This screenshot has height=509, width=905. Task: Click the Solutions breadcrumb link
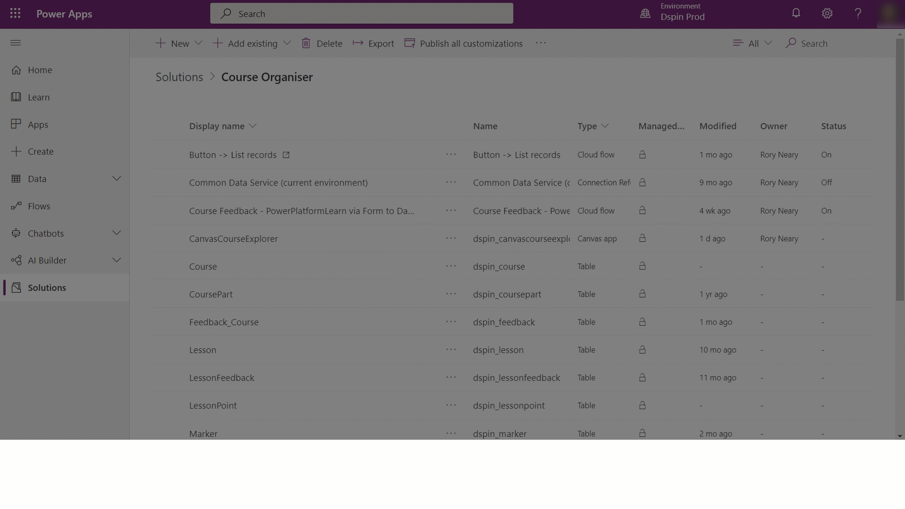179,76
